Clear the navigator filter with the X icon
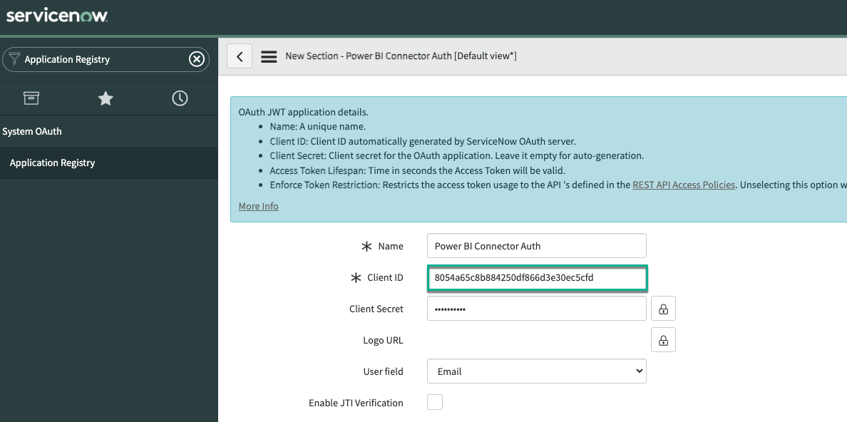 [x=196, y=59]
